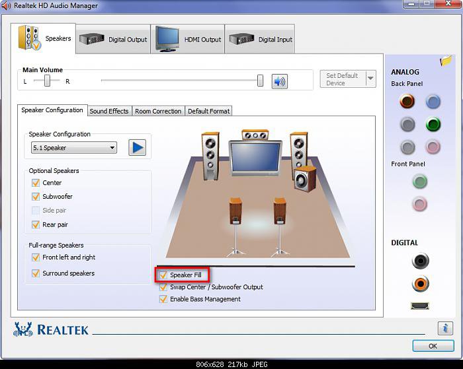Click the green back panel jack

tap(433, 124)
